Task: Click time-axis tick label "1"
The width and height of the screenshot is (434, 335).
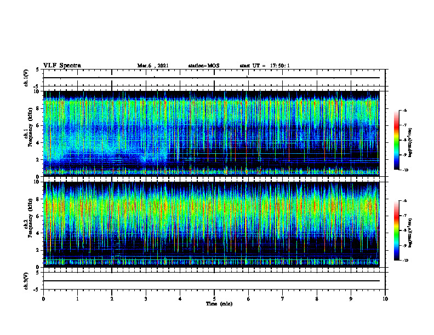Action: (x=77, y=299)
